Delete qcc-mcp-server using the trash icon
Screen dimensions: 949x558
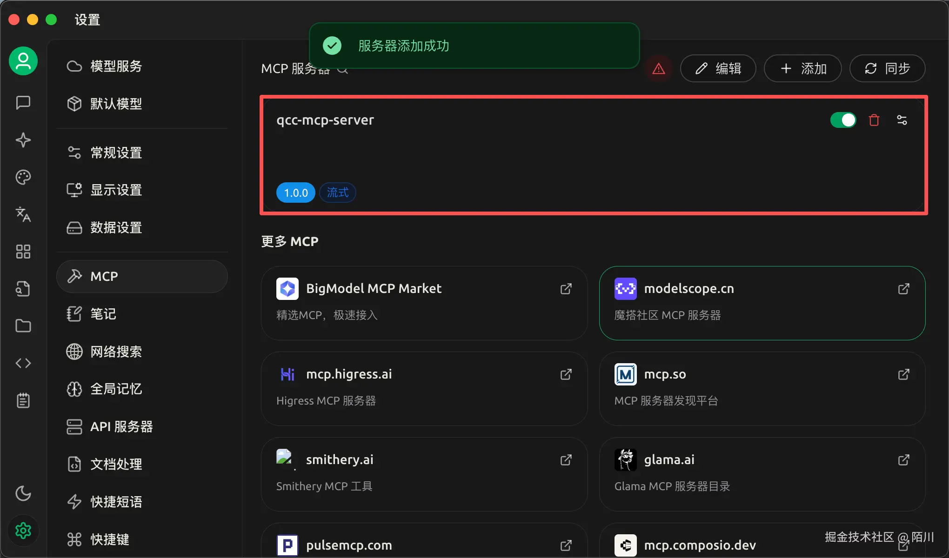point(873,120)
